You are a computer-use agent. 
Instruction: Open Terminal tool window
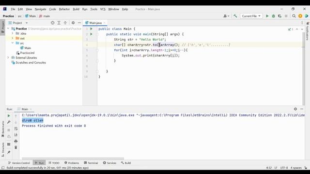(91, 163)
